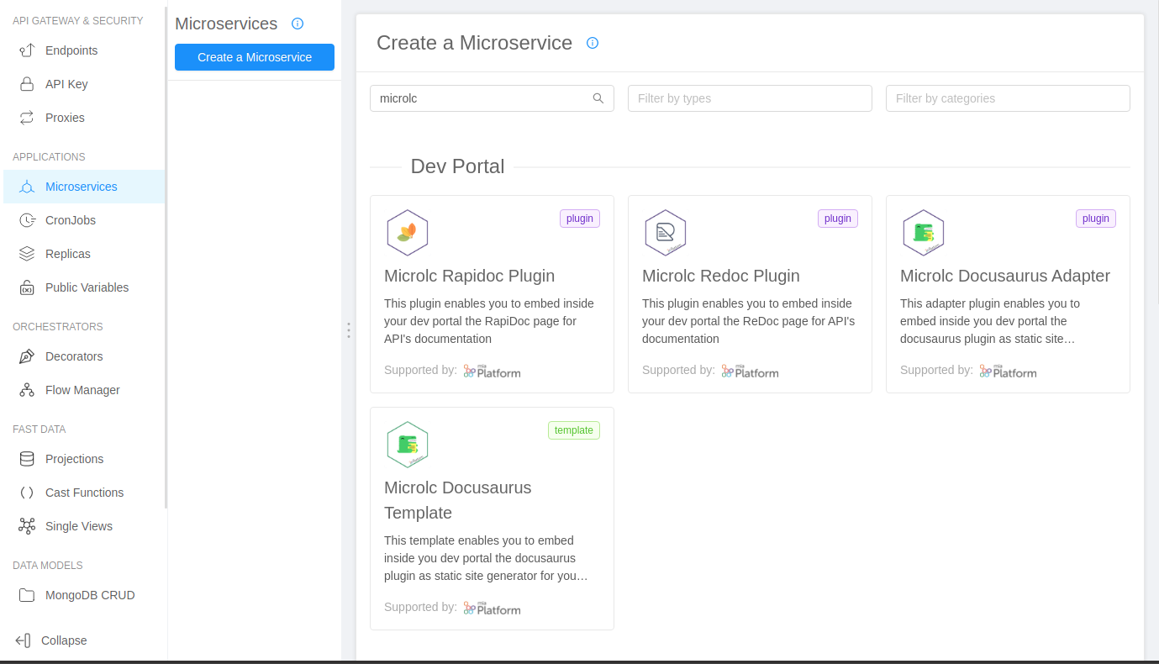Click the Microlc Rapidoc Plugin hexagon icon

point(407,233)
